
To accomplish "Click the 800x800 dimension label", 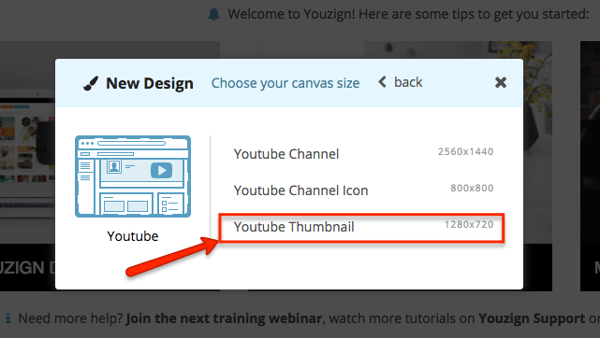I will [x=472, y=188].
